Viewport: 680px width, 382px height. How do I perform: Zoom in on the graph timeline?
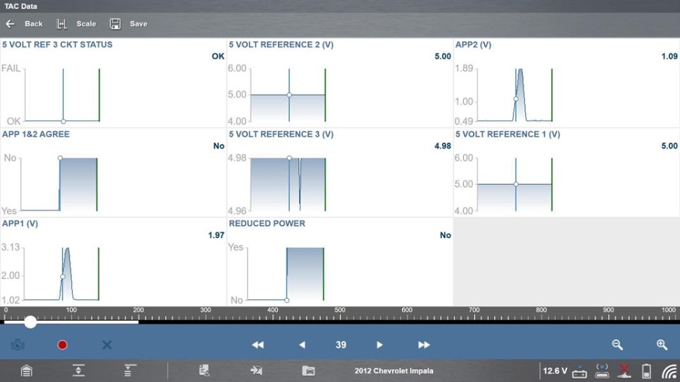(662, 345)
